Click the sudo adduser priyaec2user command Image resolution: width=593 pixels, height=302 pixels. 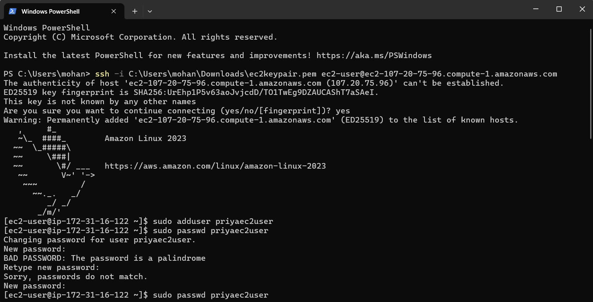(213, 221)
